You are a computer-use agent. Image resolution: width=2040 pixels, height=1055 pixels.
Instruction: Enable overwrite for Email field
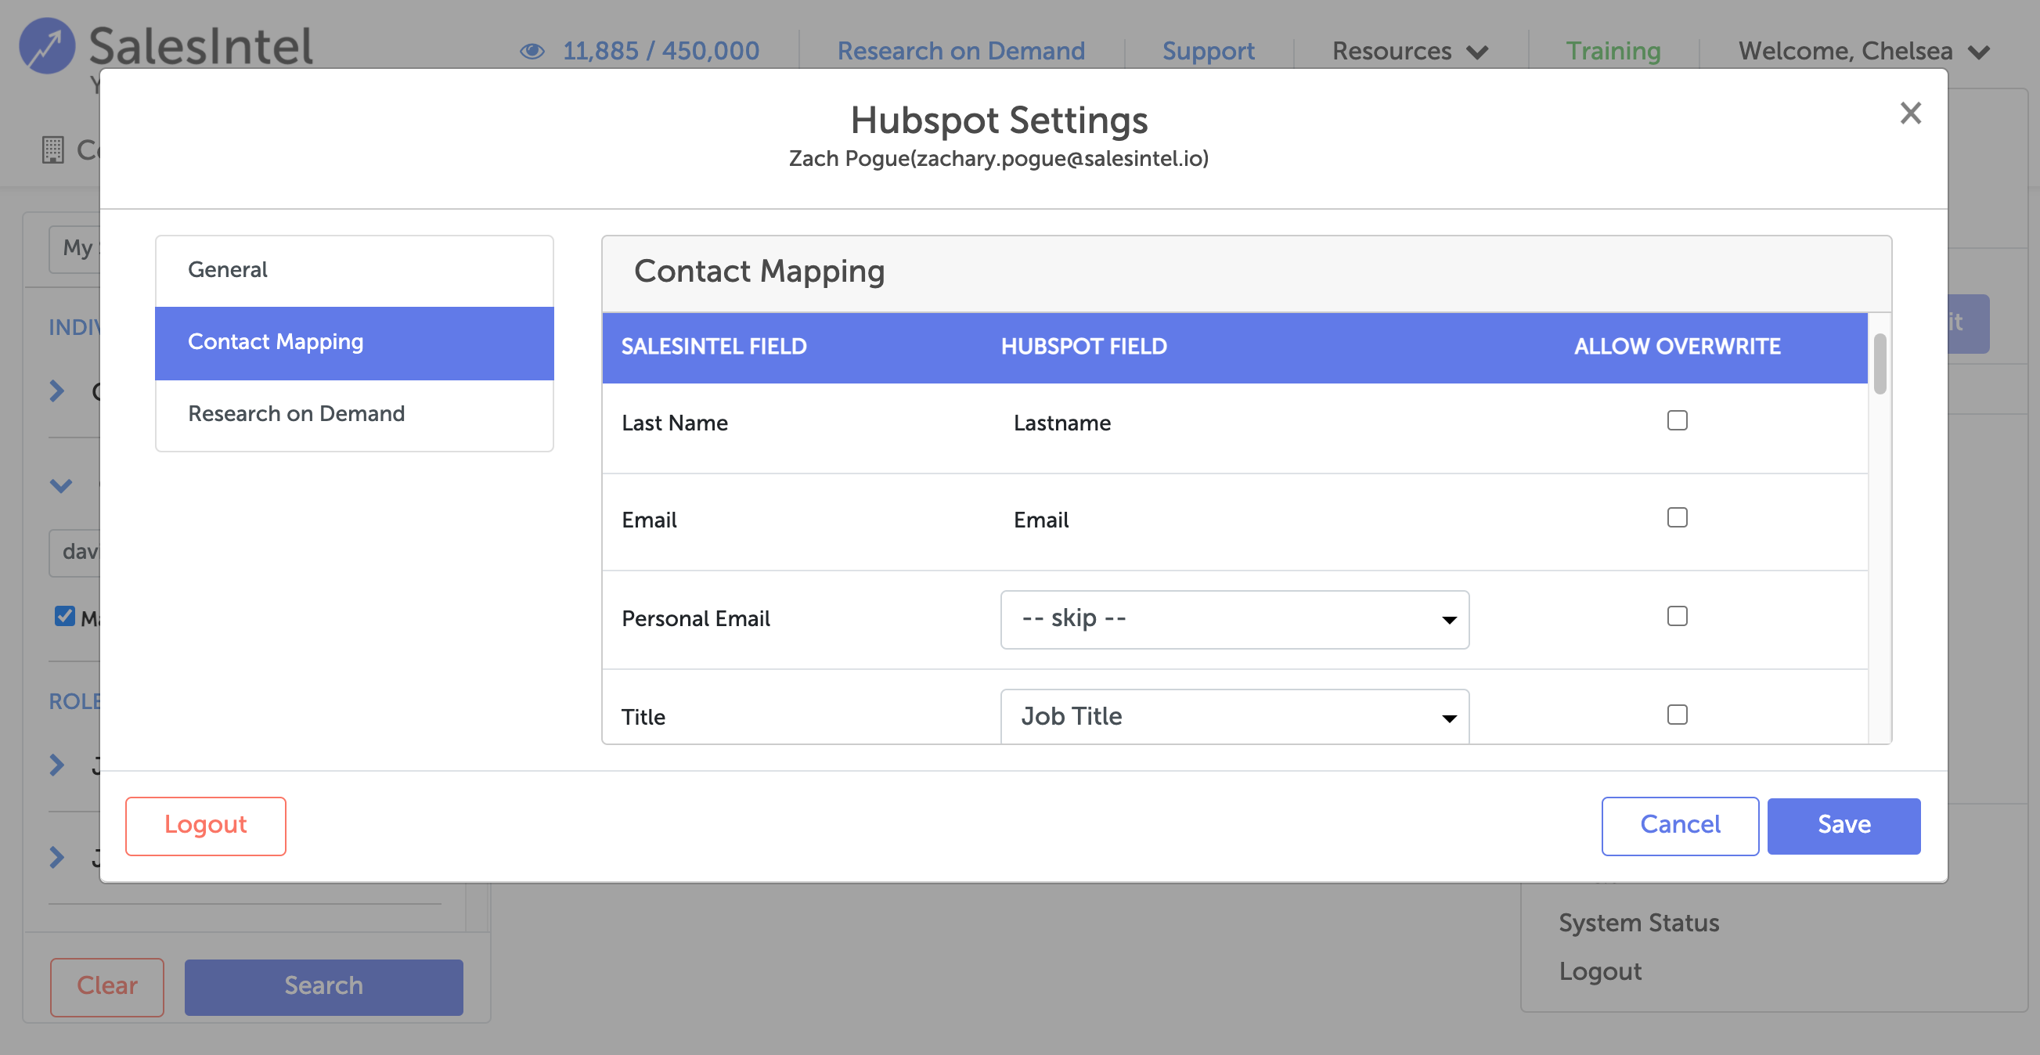click(1677, 517)
